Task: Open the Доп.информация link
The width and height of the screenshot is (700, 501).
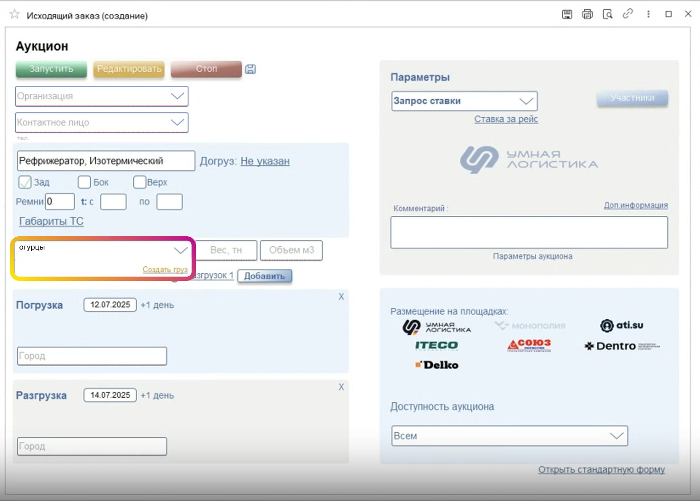Action: pos(636,205)
